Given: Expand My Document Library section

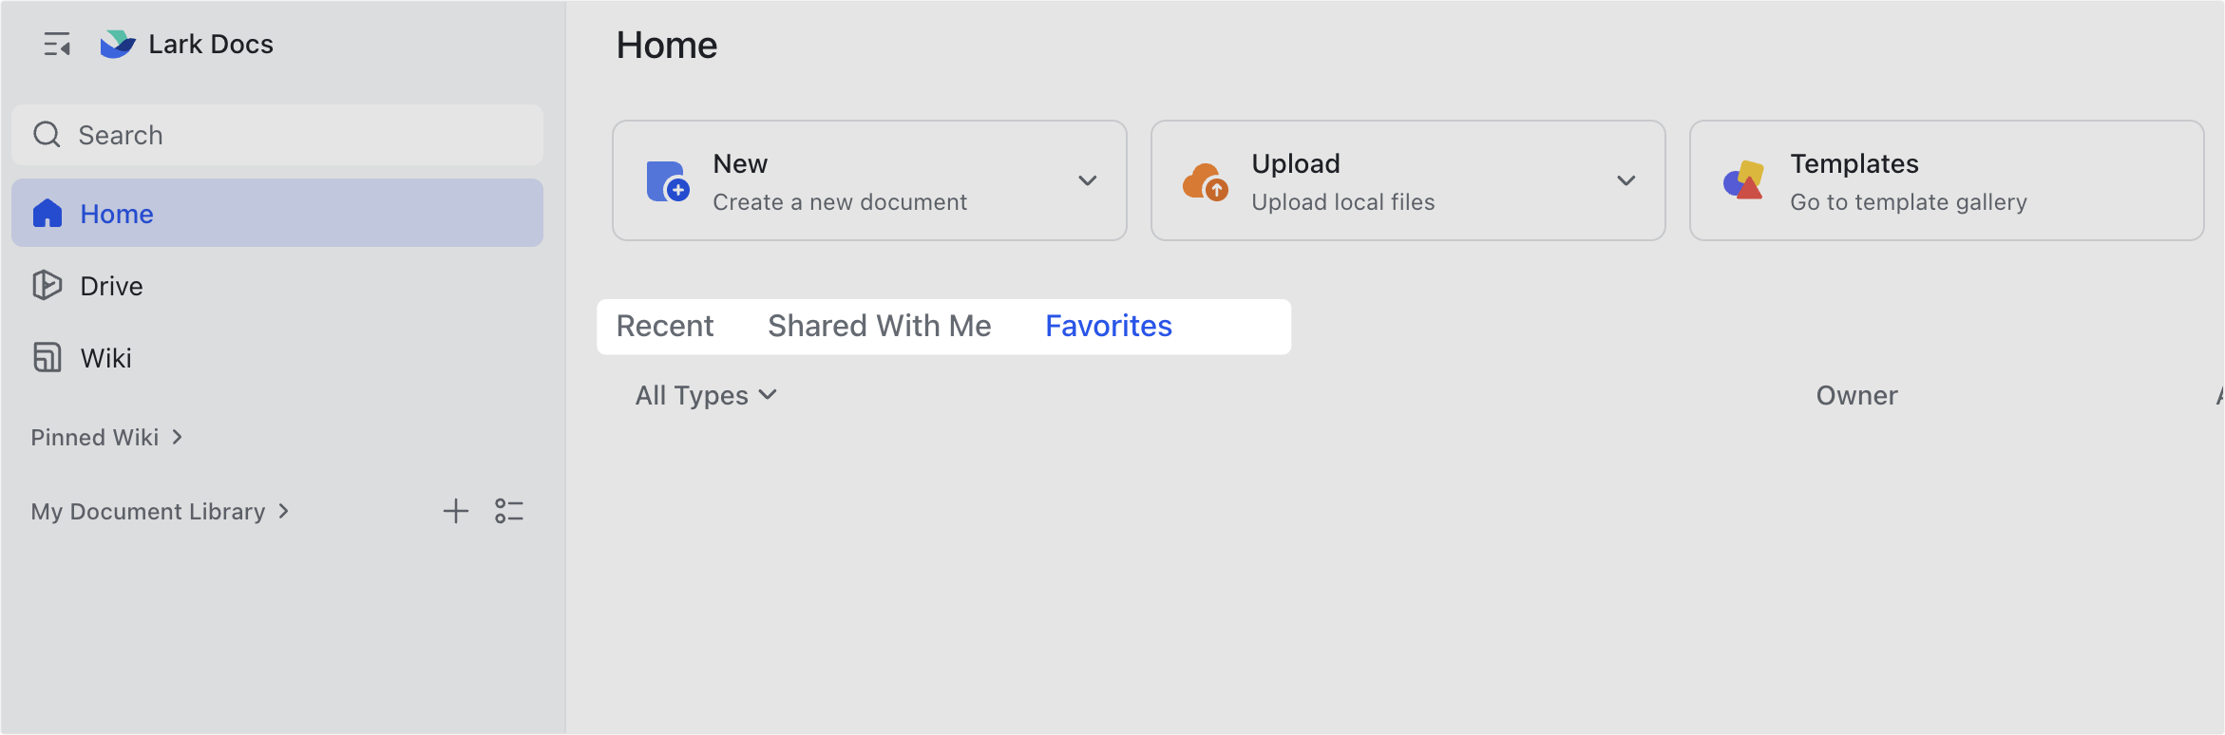Looking at the screenshot, I should tap(160, 511).
